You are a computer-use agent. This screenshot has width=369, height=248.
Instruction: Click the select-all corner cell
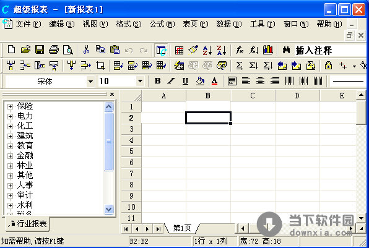[x=131, y=96]
